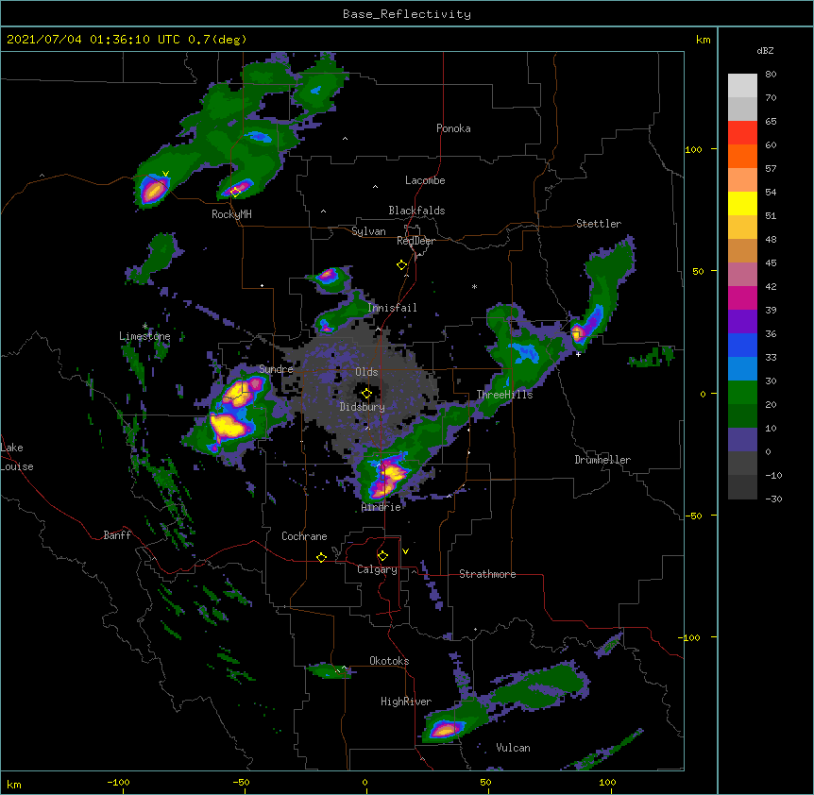The height and width of the screenshot is (795, 814).
Task: Click the Cochrane city label
Action: (304, 536)
